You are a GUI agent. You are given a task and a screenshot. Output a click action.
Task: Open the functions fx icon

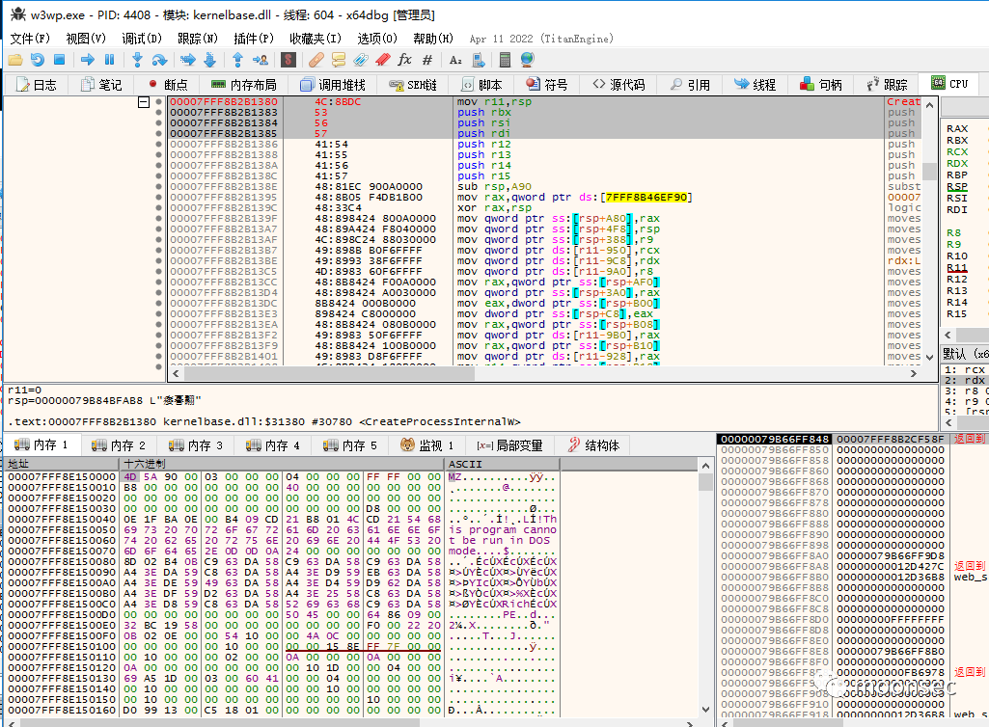click(404, 60)
